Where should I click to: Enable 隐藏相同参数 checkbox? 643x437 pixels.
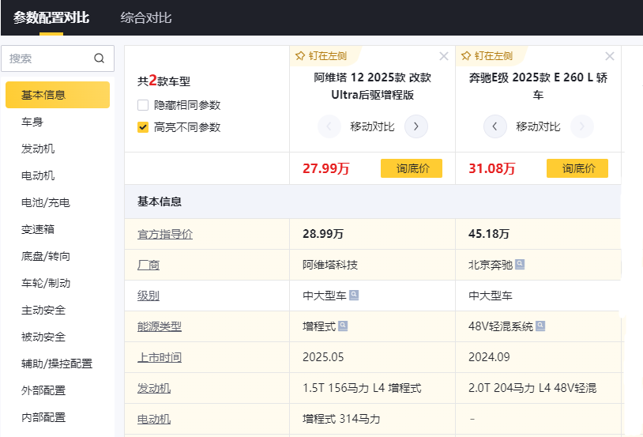click(143, 105)
